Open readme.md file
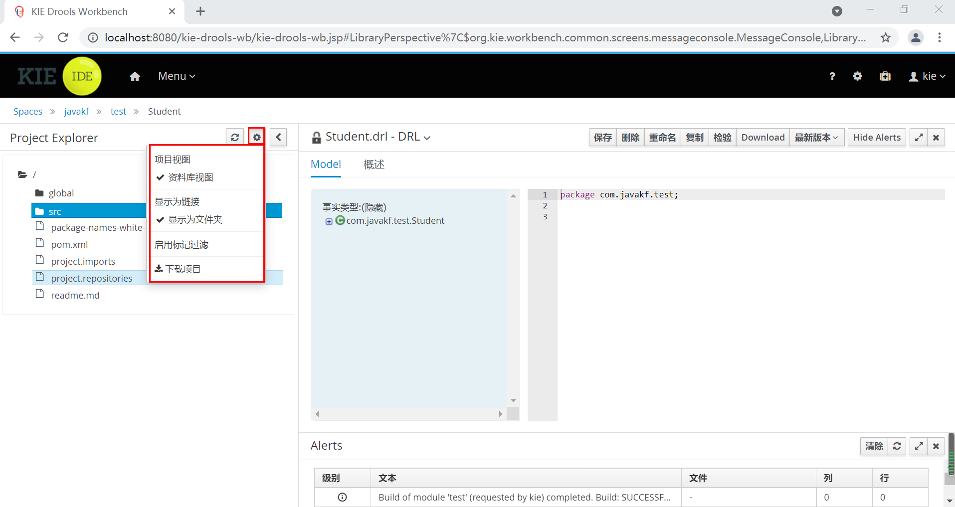Image resolution: width=955 pixels, height=507 pixels. coord(75,295)
